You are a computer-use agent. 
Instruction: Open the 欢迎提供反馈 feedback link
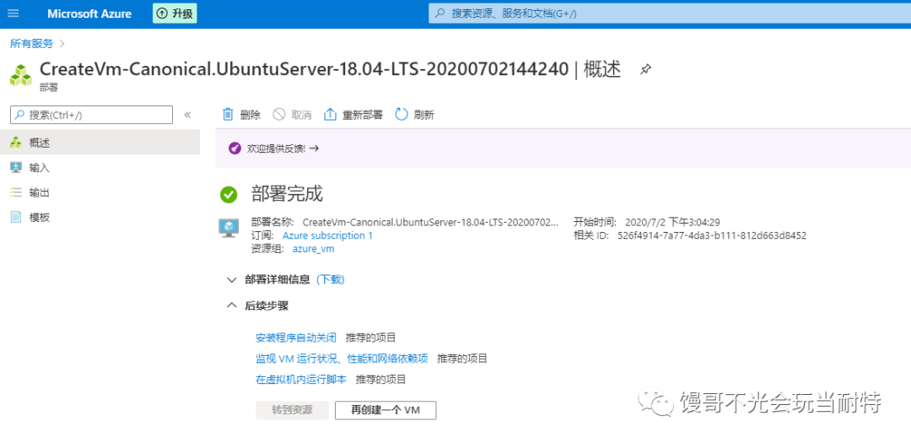(x=283, y=149)
